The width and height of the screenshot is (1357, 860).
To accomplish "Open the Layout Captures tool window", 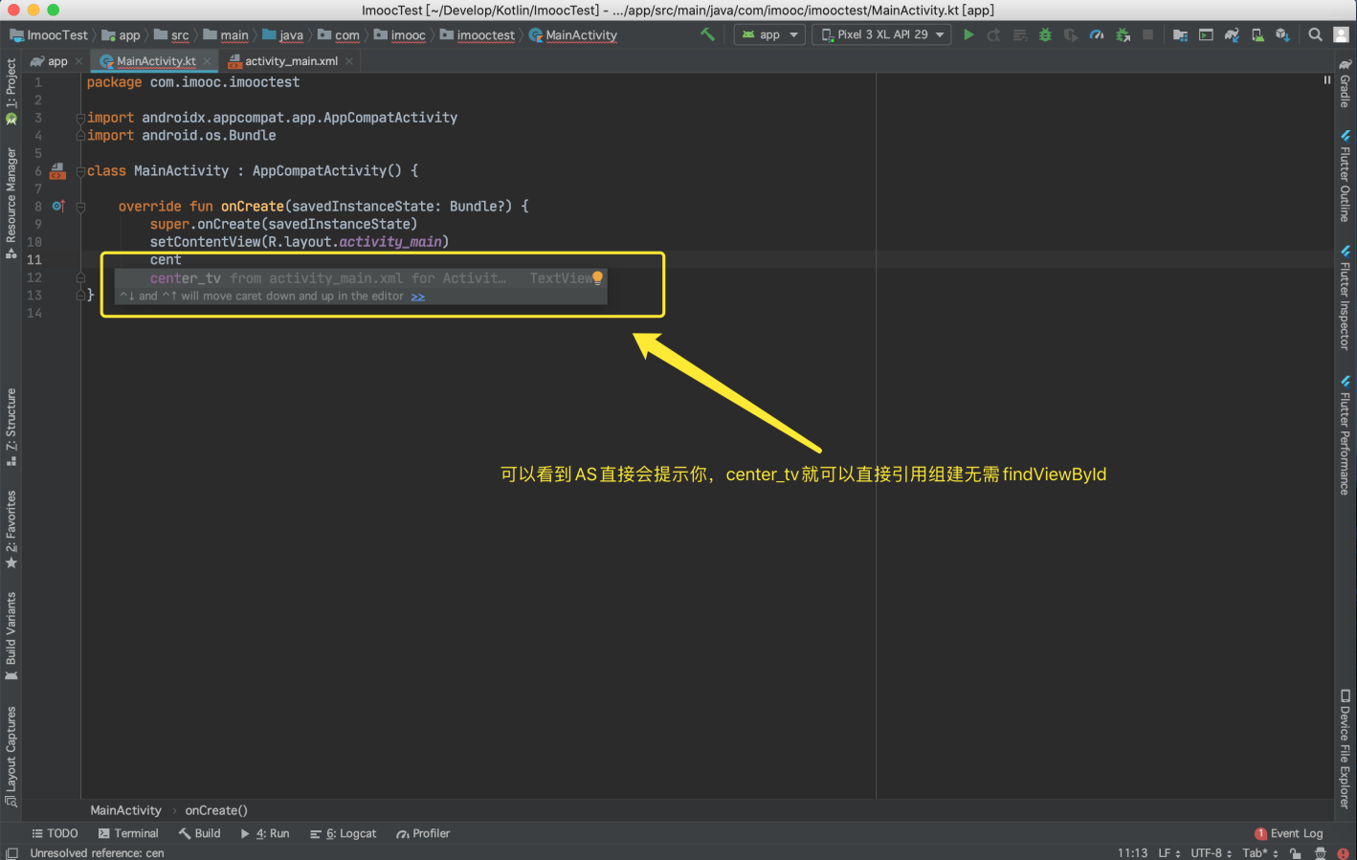I will coord(11,756).
